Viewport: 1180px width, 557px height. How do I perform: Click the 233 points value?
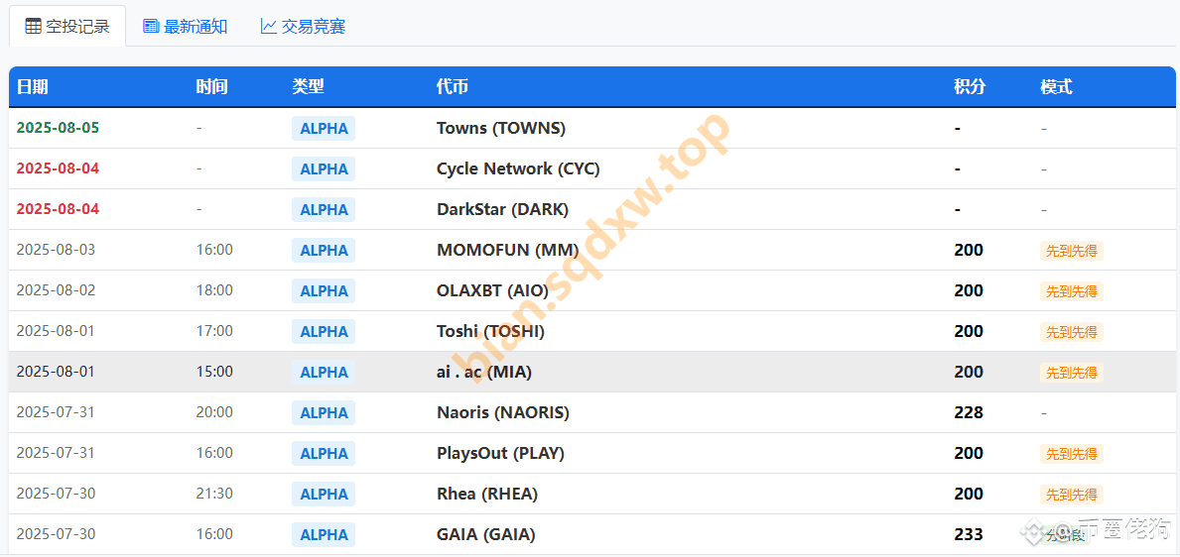[969, 534]
